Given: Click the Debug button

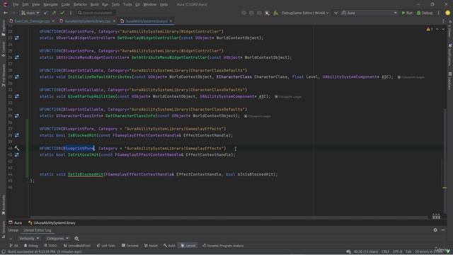Looking at the screenshot, I should [x=425, y=13].
